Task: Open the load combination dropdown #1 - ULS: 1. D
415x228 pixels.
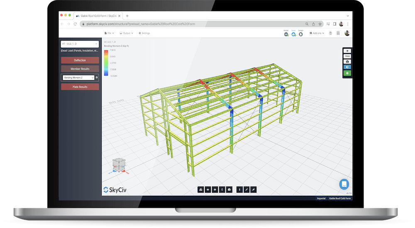Action: (80, 44)
